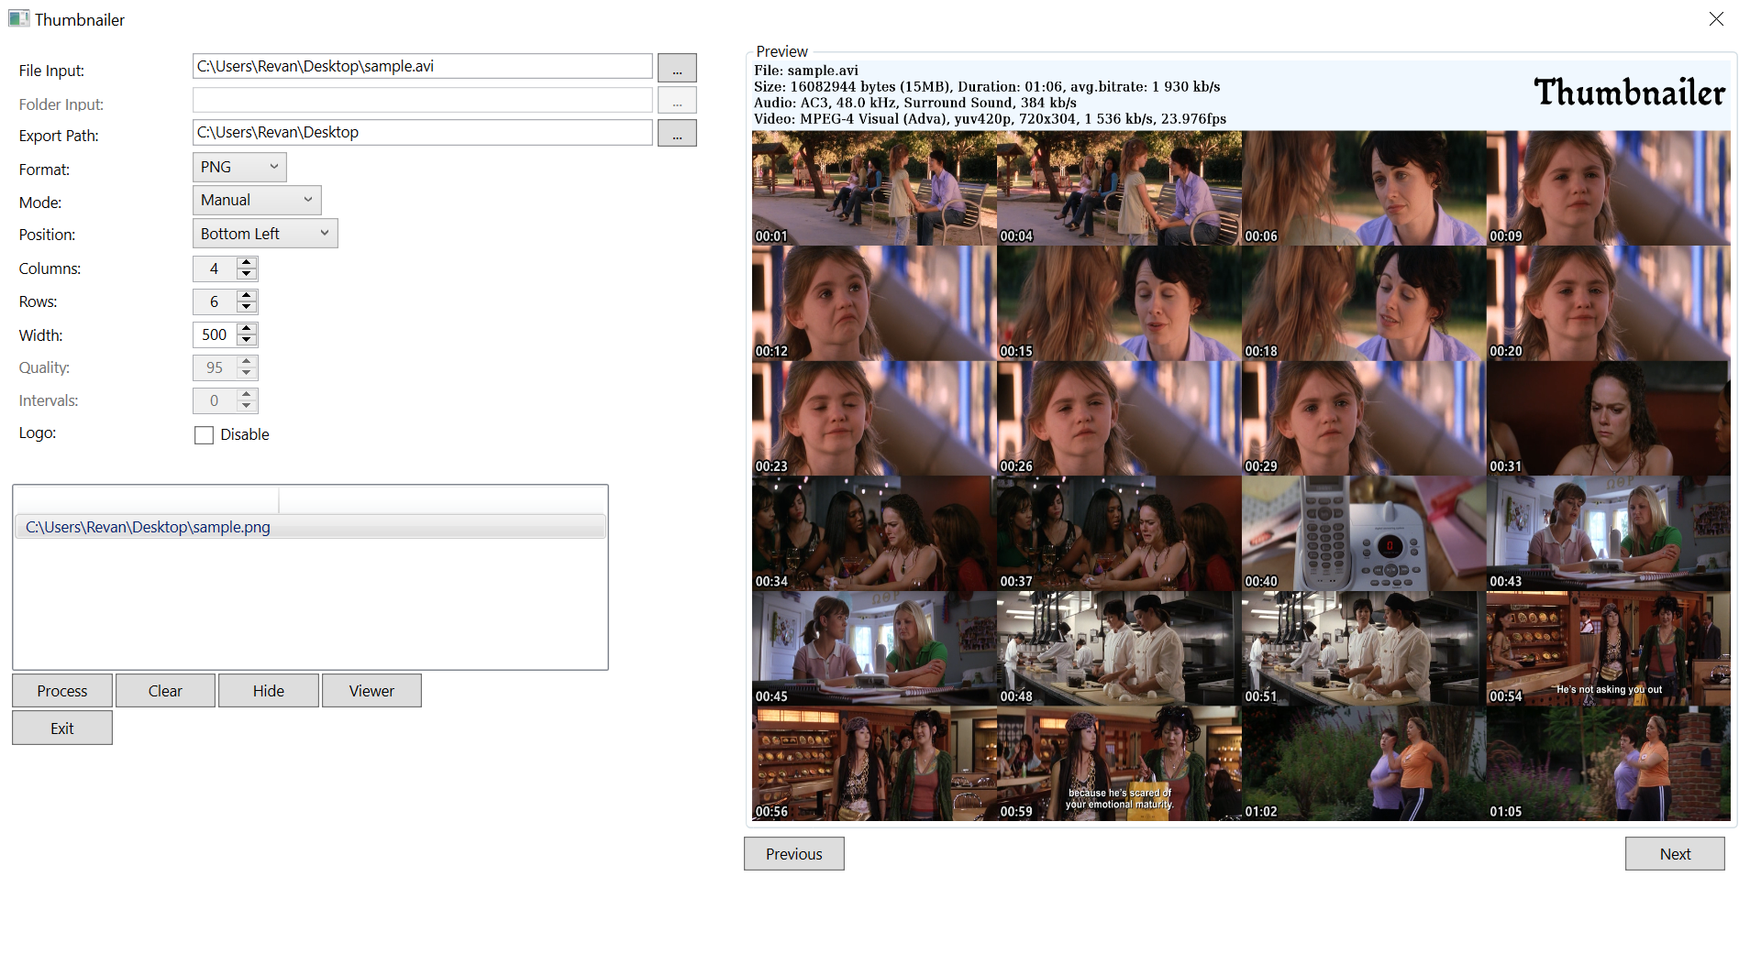Screen dimensions: 1739x975
Task: Click the 00:43 preview thumbnail
Action: (x=1609, y=533)
